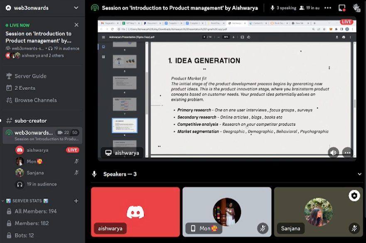Select the Mon speaker tile
Image resolution: width=366 pixels, height=243 pixels.
coord(227,212)
